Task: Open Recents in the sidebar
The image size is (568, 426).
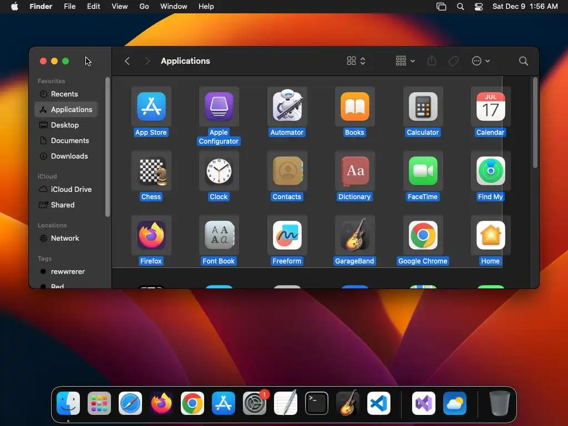Action: pyautogui.click(x=66, y=94)
